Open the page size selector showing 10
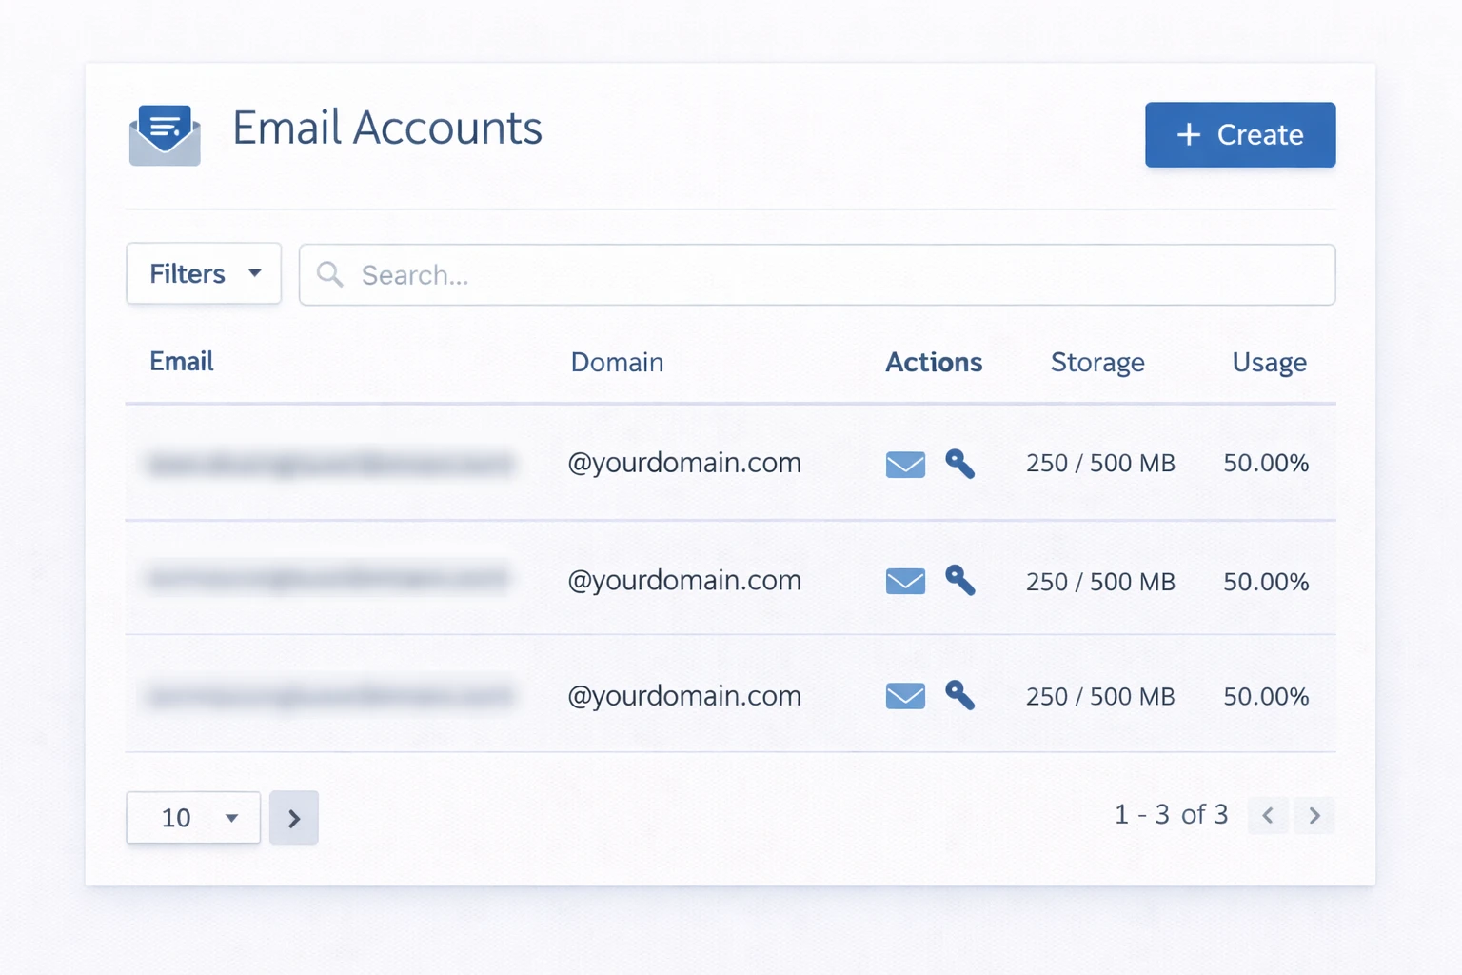The height and width of the screenshot is (975, 1462). point(193,817)
